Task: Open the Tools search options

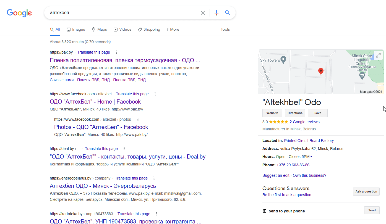Action: pyautogui.click(x=225, y=29)
